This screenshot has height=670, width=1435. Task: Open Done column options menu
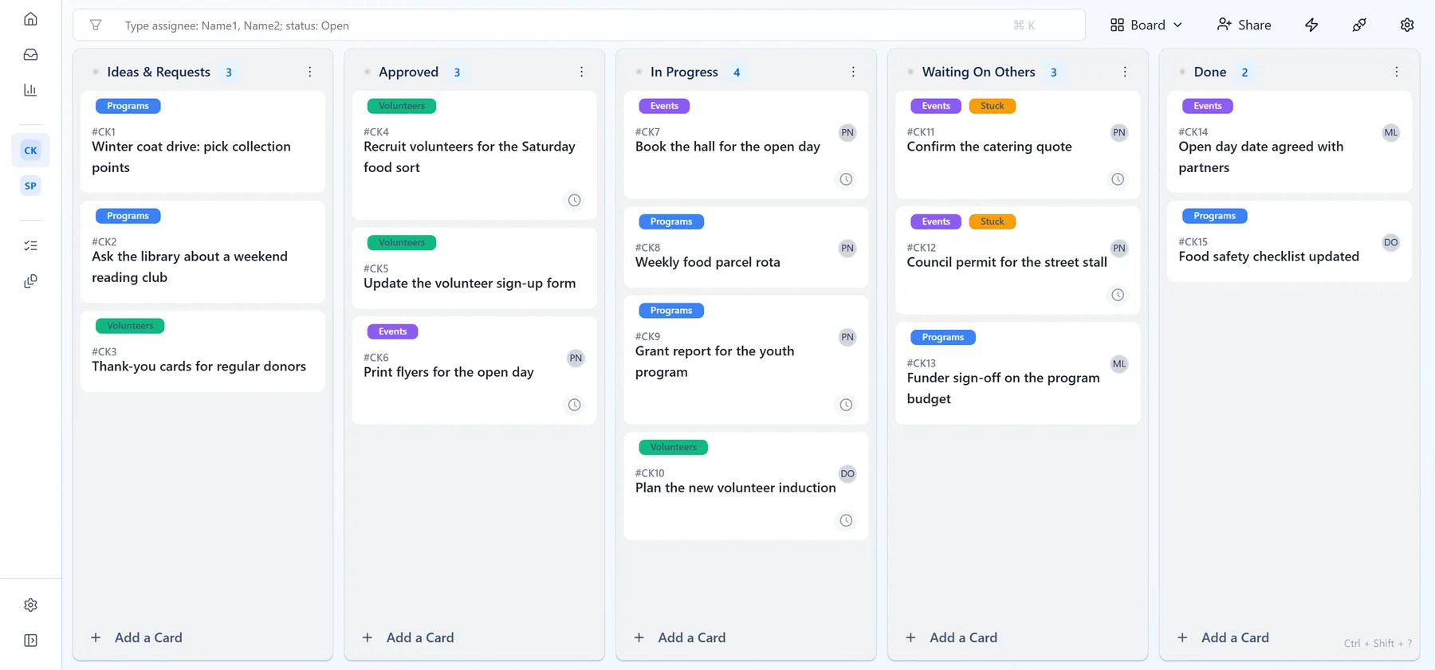point(1397,72)
